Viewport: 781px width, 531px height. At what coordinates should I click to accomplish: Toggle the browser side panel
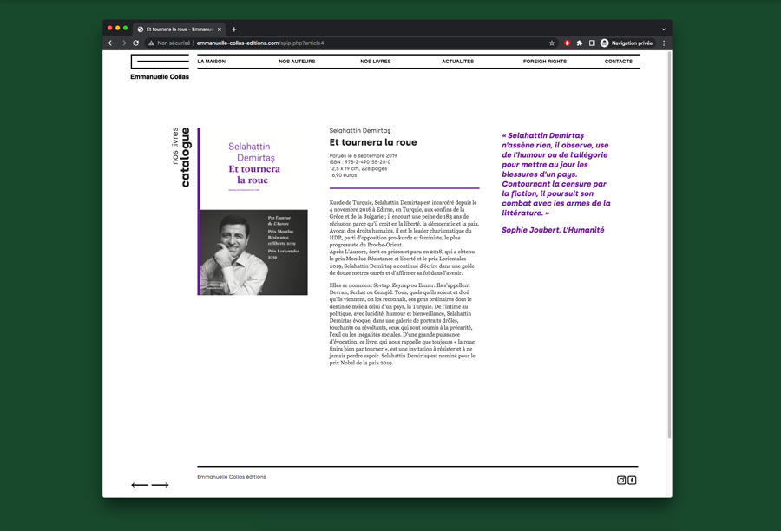coord(592,43)
